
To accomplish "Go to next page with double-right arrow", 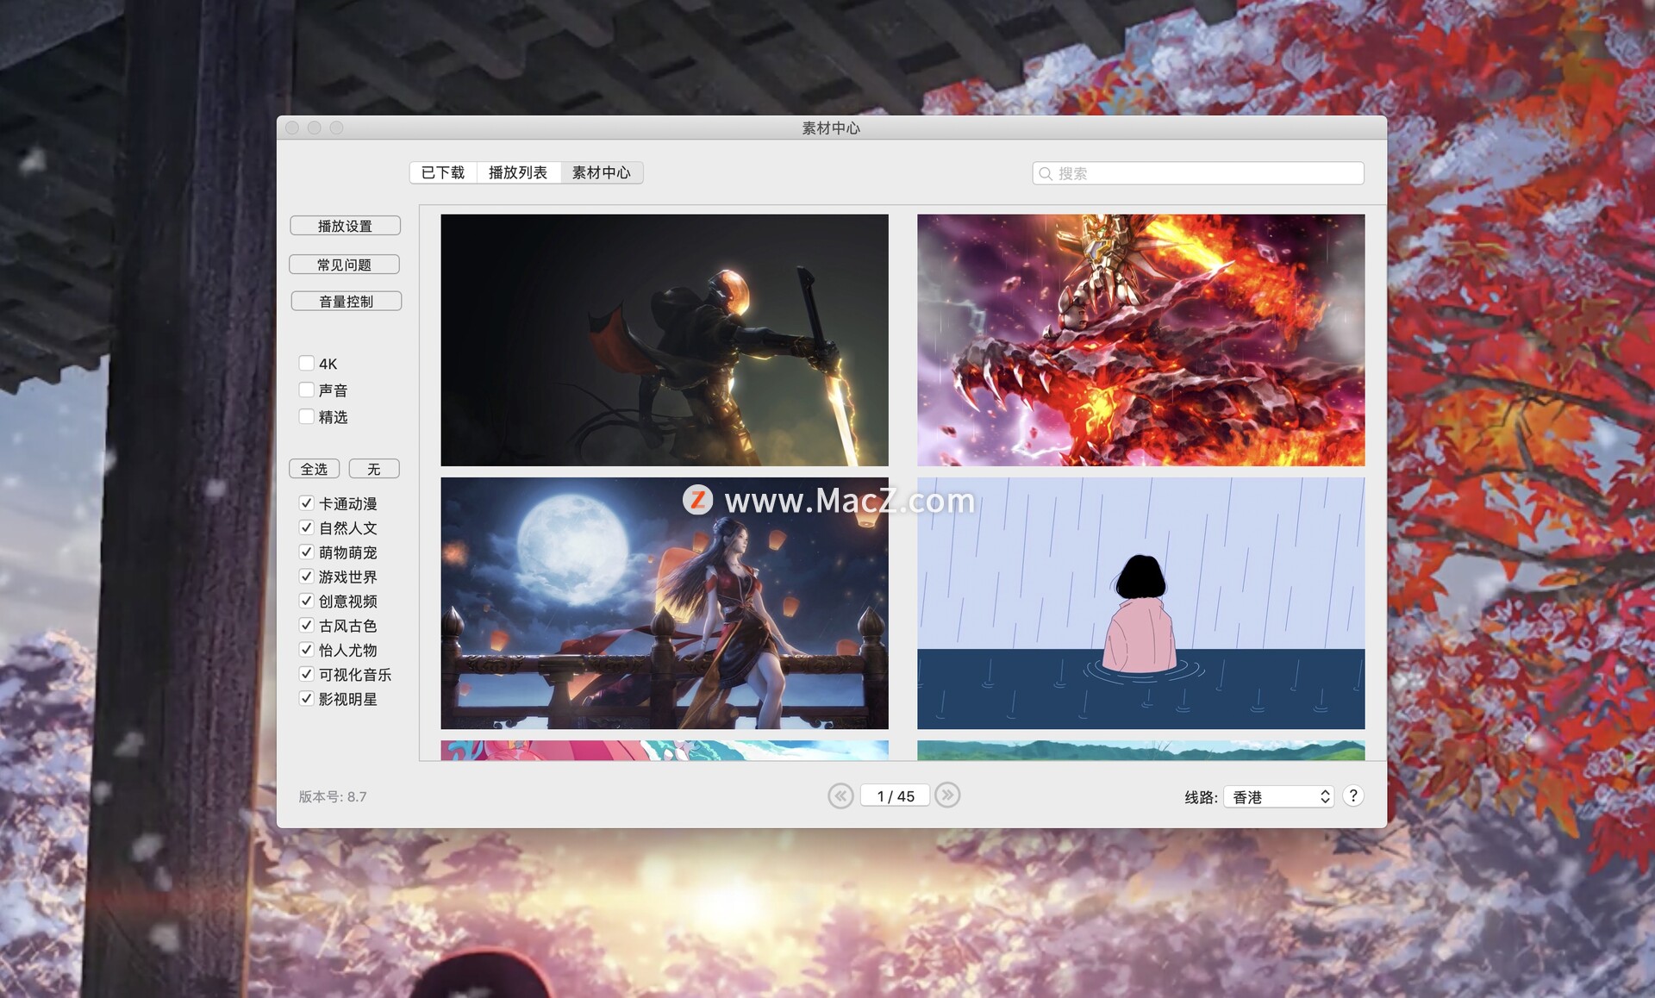I will (x=947, y=795).
